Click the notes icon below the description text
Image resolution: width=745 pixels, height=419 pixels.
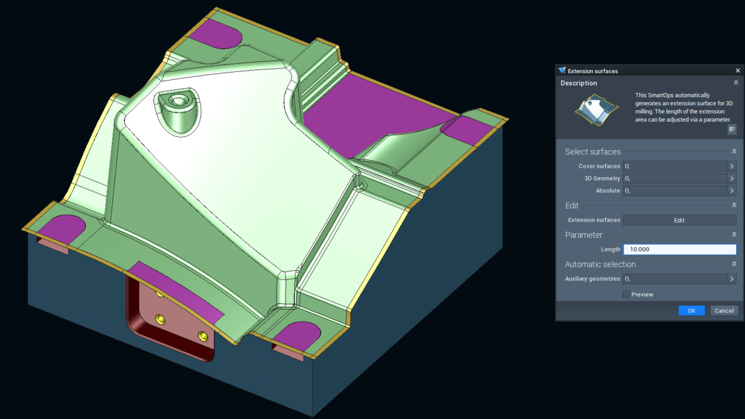click(x=732, y=129)
